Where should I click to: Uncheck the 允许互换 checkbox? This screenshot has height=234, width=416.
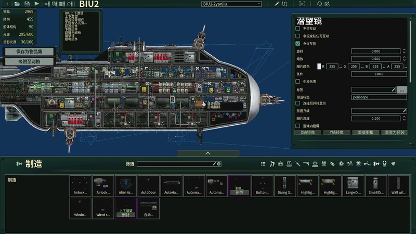297,44
